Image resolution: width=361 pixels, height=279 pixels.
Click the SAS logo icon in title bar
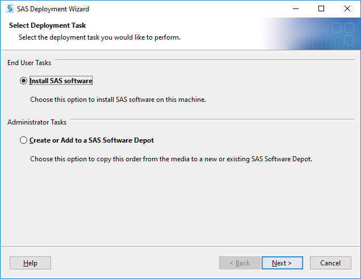pyautogui.click(x=10, y=8)
